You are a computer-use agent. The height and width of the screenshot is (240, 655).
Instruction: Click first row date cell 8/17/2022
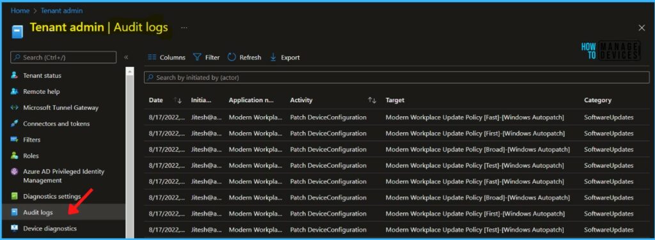pyautogui.click(x=167, y=117)
